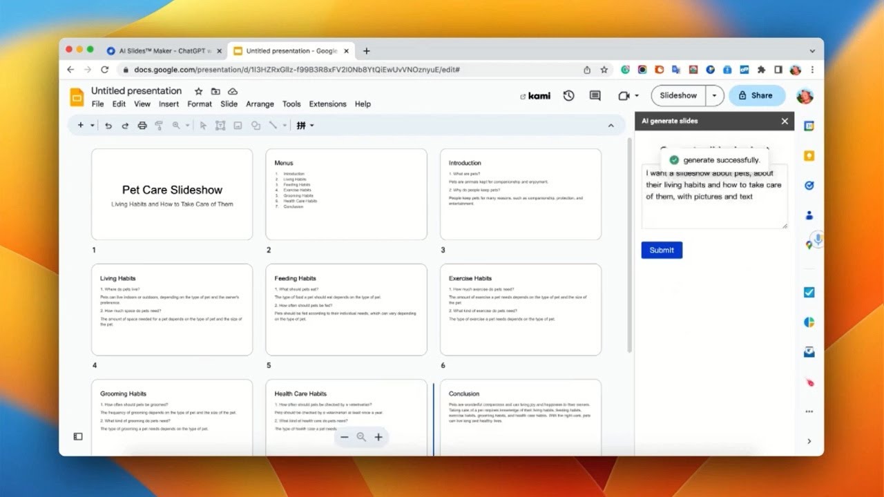Open the Insert menu
884x497 pixels.
pos(169,104)
